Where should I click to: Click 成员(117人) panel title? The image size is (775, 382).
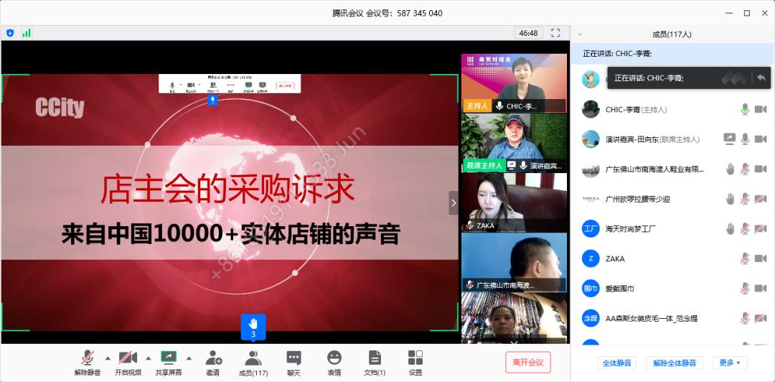[672, 34]
